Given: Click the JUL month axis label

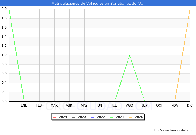Looking at the screenshot, I should point(114,105).
